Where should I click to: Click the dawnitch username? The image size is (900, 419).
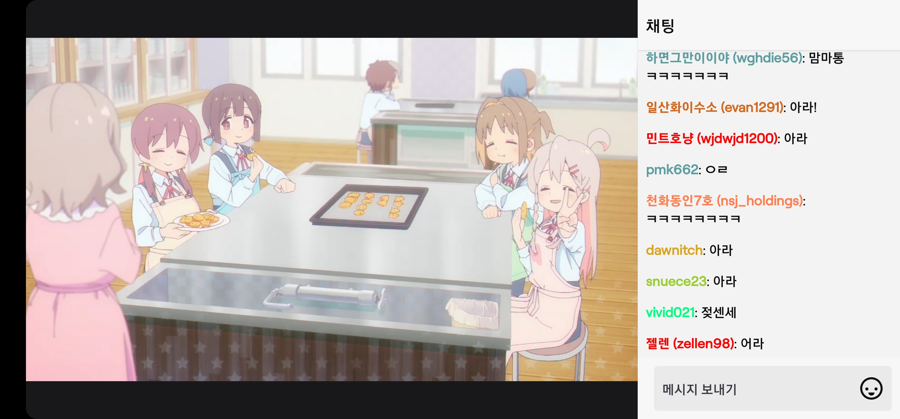pyautogui.click(x=674, y=250)
